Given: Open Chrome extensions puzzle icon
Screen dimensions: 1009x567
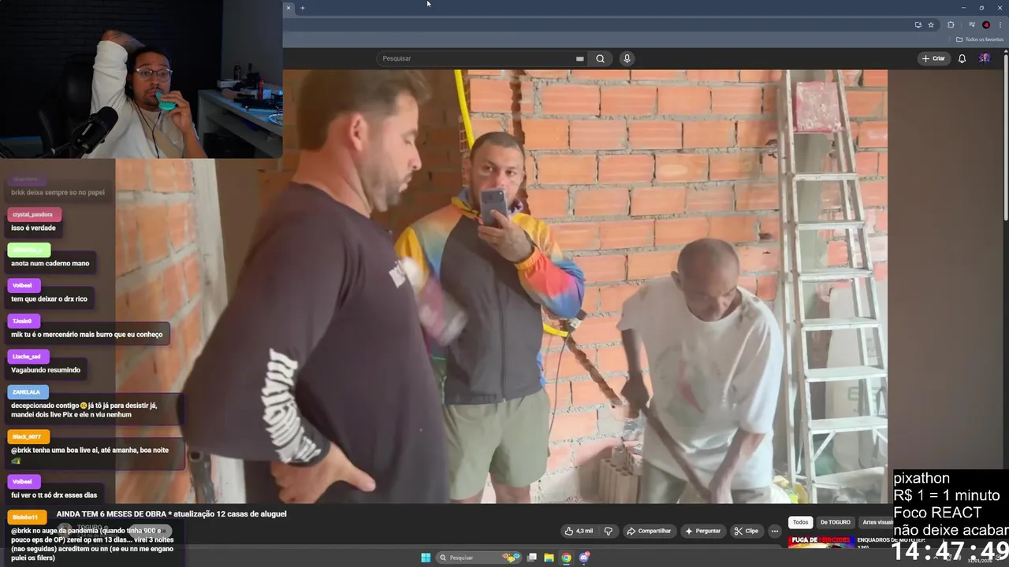Looking at the screenshot, I should tap(951, 24).
